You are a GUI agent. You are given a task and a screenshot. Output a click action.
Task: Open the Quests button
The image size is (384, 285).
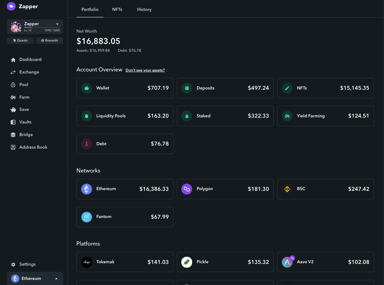click(20, 40)
